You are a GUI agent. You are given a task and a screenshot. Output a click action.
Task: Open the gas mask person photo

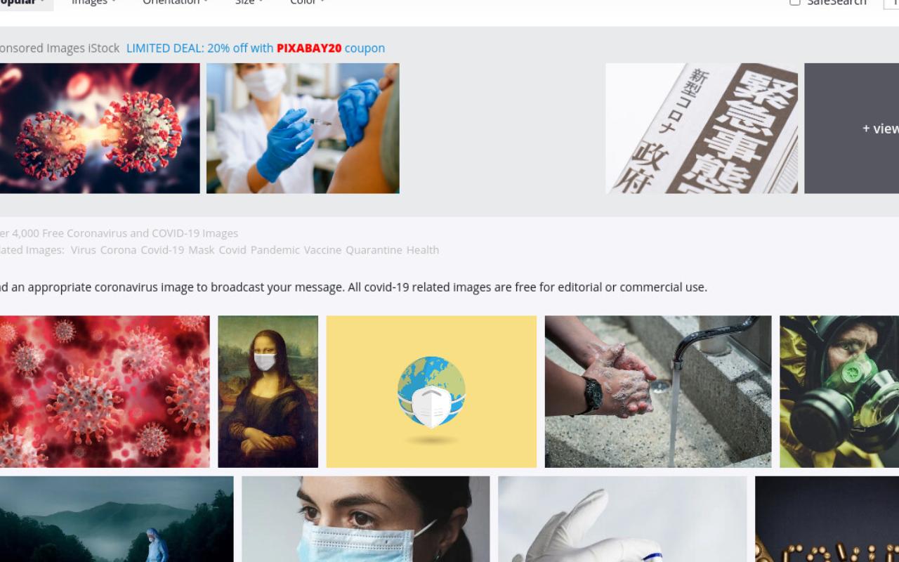[839, 391]
